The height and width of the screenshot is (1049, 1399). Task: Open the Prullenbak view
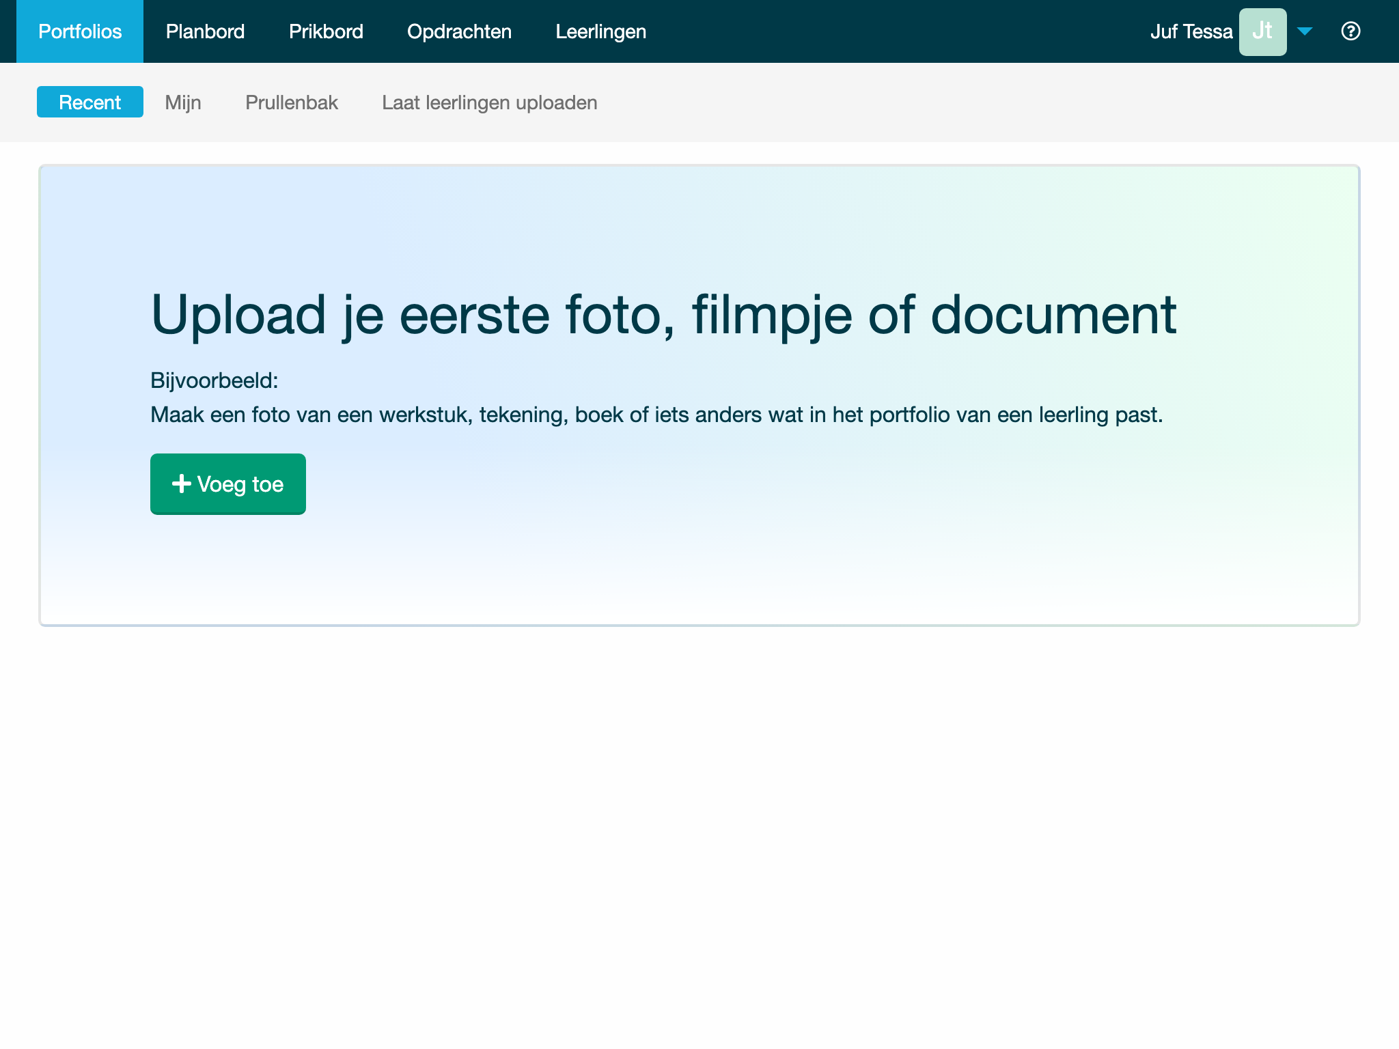point(292,102)
